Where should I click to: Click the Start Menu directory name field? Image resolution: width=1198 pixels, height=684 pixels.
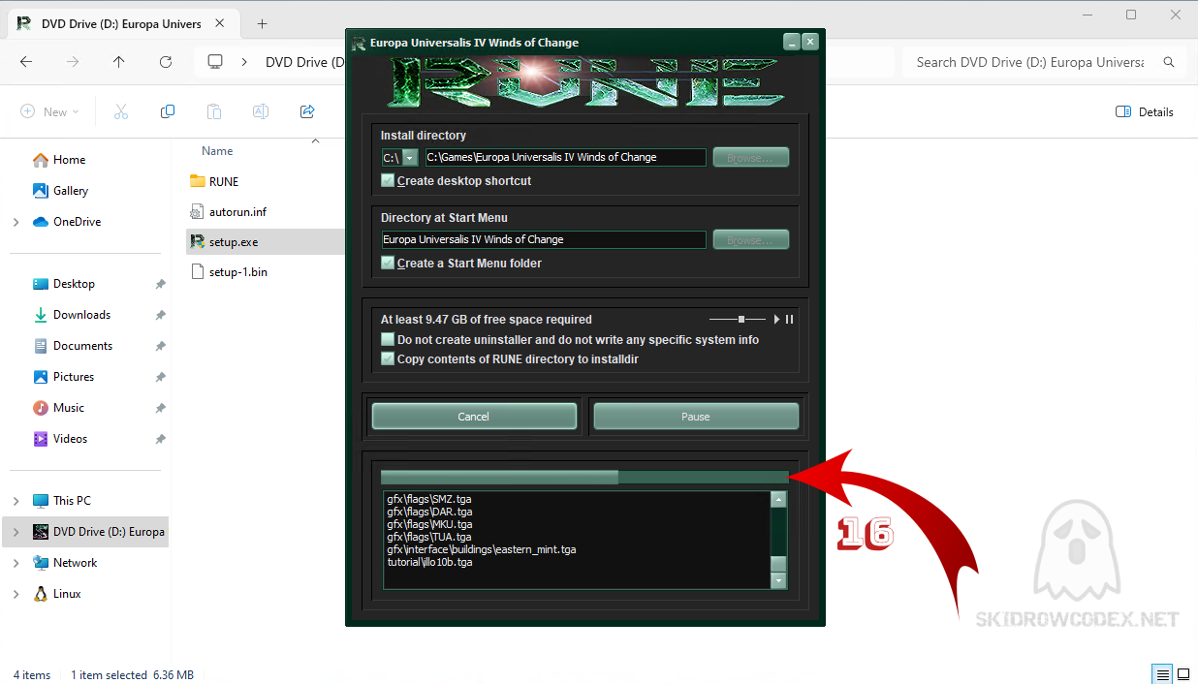tap(544, 239)
